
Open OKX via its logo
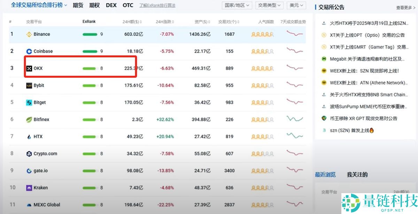[x=30, y=68]
